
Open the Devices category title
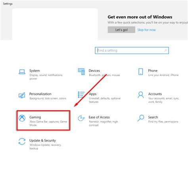(94, 71)
